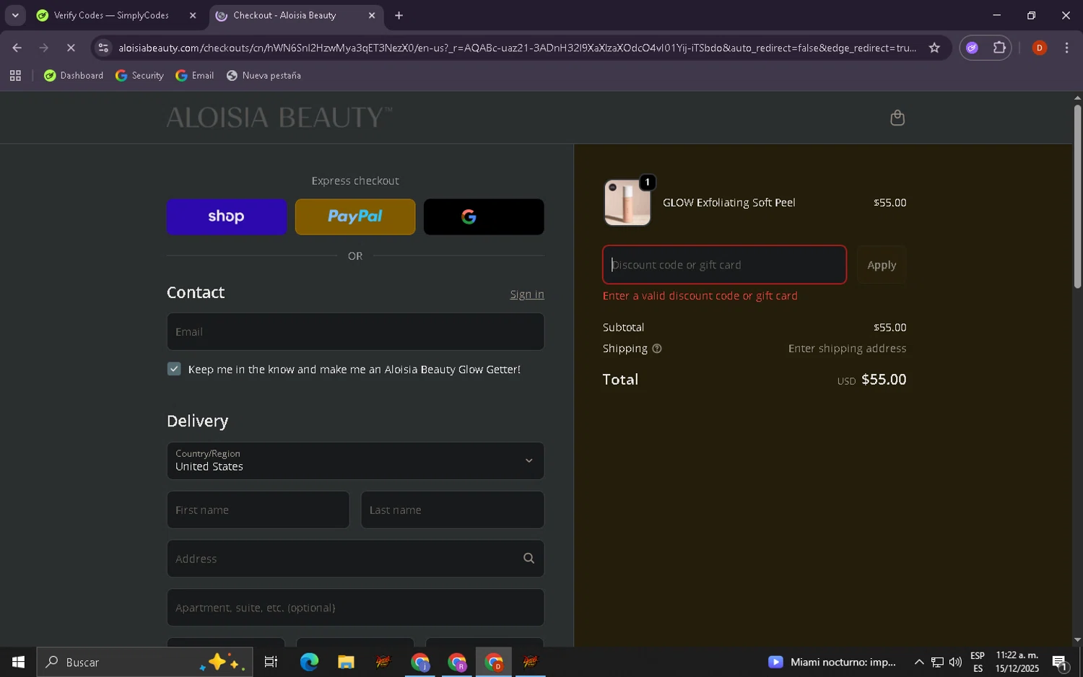
Task: Open the Extensions puzzle icon
Action: (x=999, y=48)
